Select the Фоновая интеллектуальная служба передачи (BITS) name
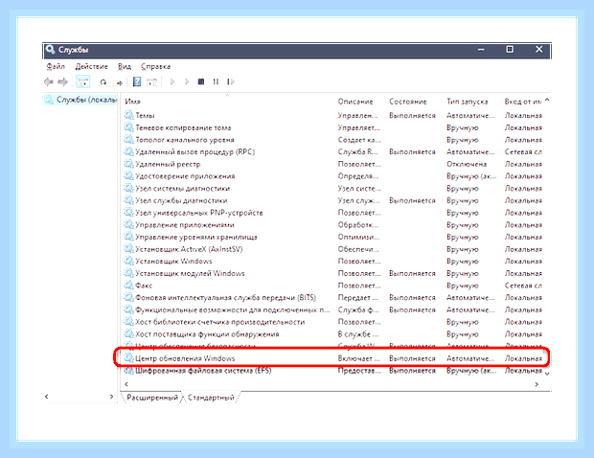Viewport: 594px width, 458px height. pos(226,297)
